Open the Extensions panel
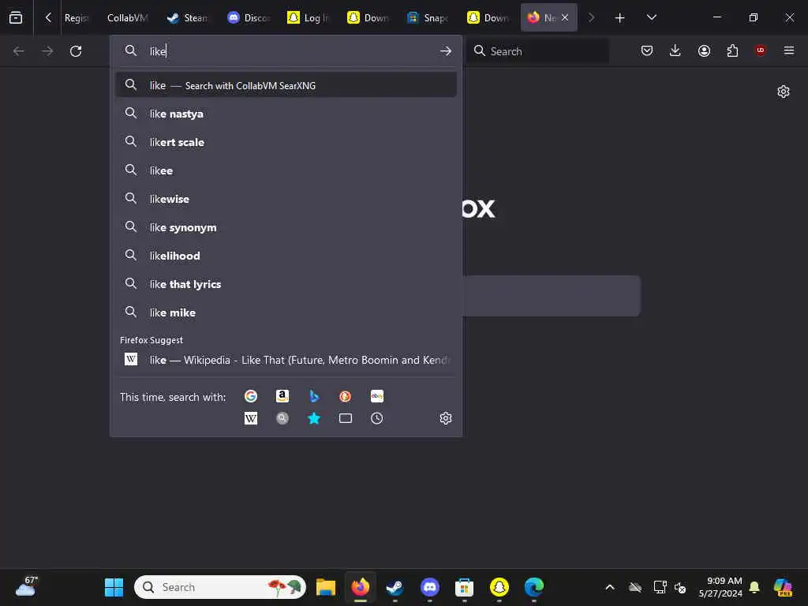Viewport: 808px width, 606px height. (732, 50)
